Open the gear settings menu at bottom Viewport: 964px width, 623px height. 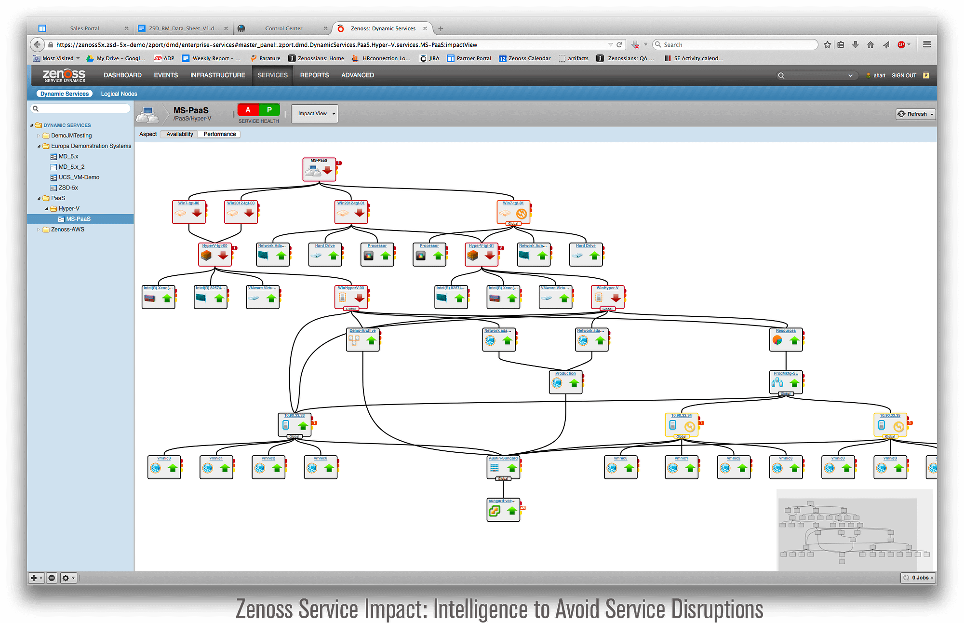[68, 578]
